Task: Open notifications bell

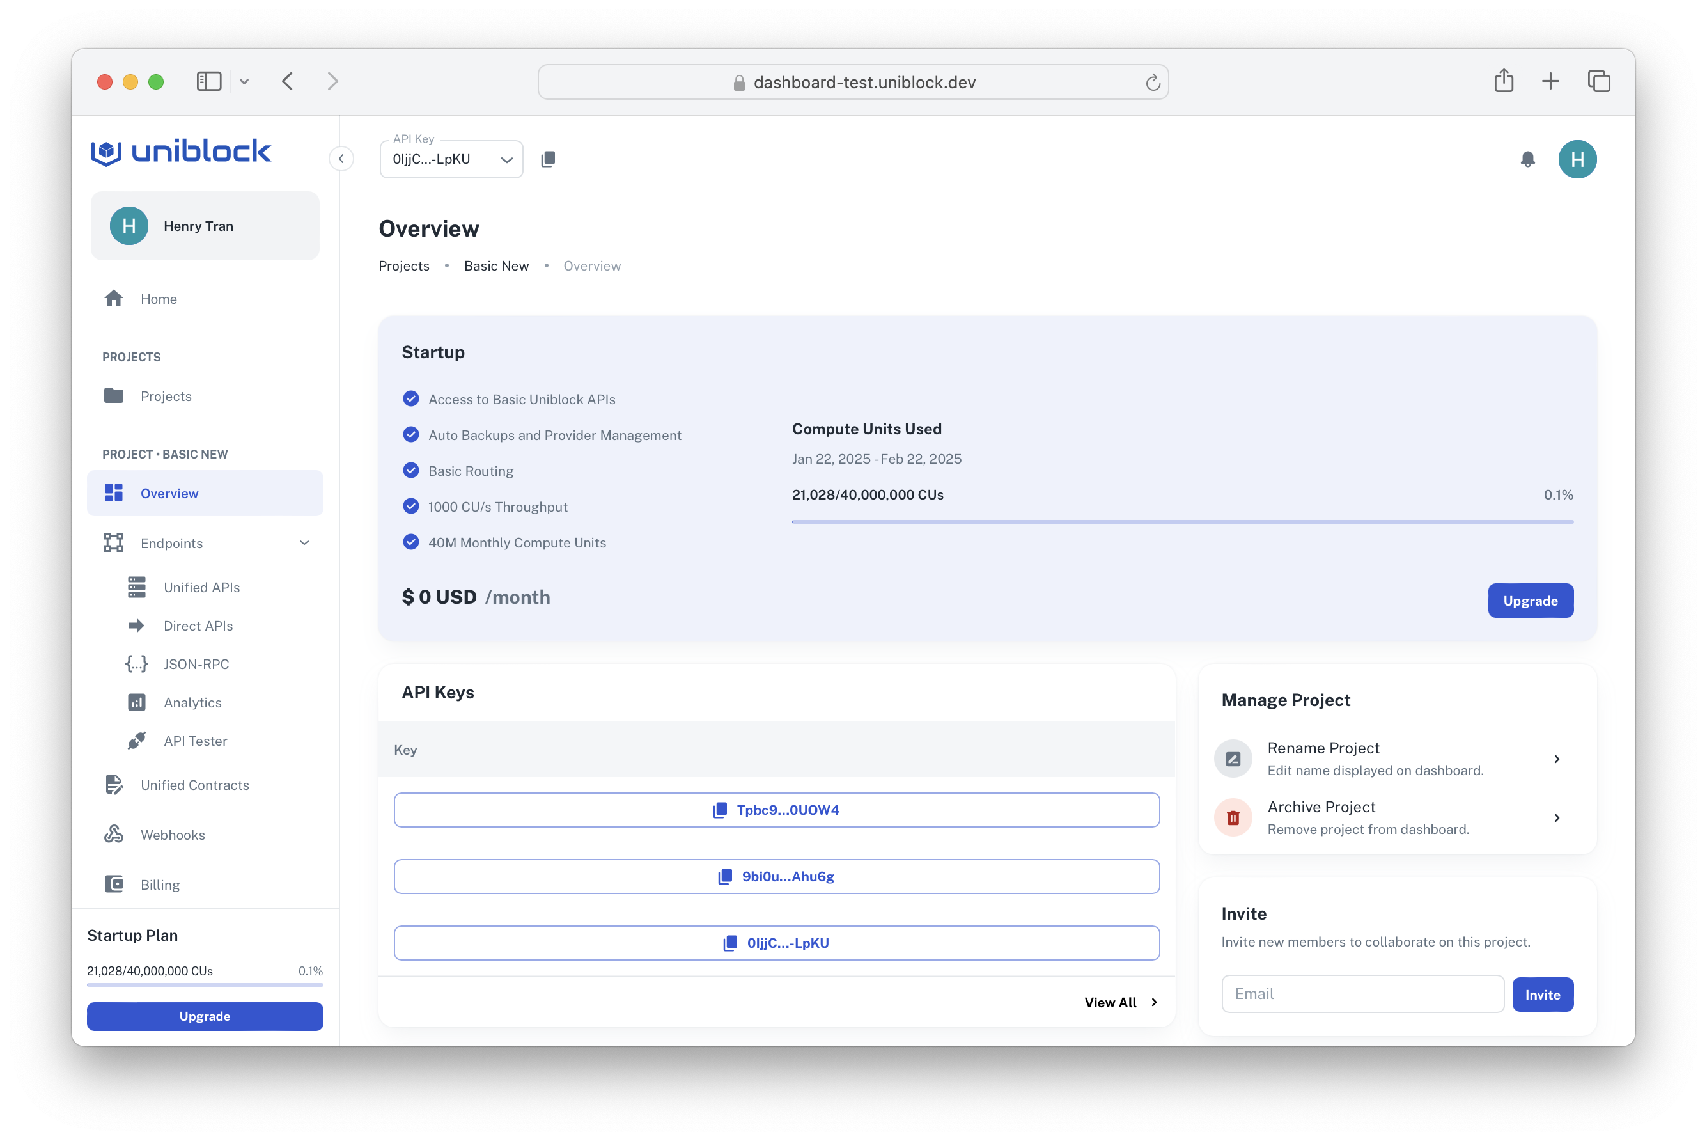Action: pos(1527,159)
